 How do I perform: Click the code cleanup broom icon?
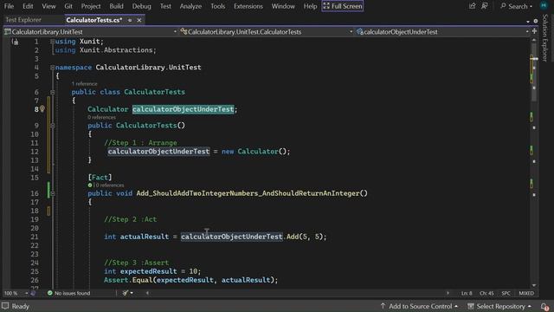click(125, 293)
